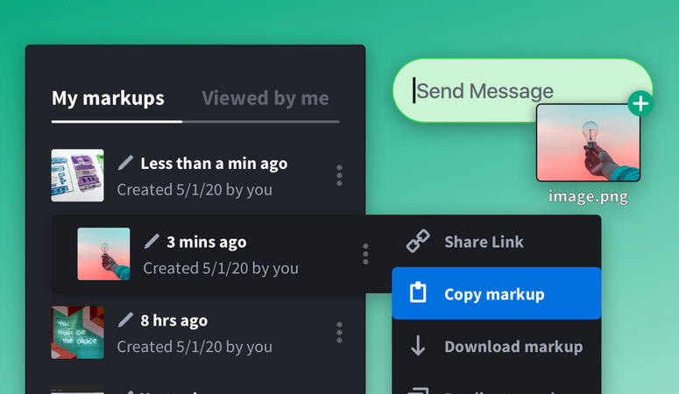The height and width of the screenshot is (394, 679).
Task: Click the image.png file name label
Action: coord(588,196)
